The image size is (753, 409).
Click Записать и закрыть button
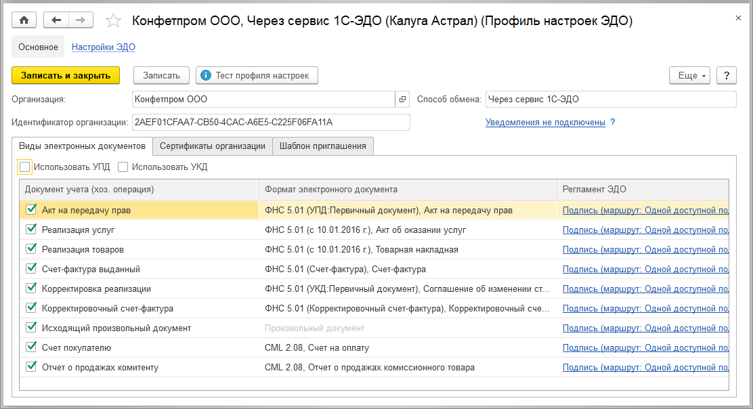[x=66, y=75]
